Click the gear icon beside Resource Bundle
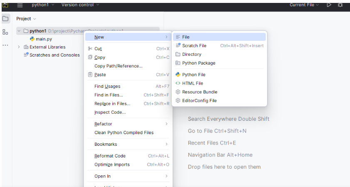350x187 pixels. [178, 92]
